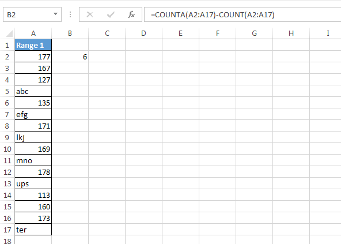Viewport: 341px width, 244px height.
Task: Select column H header
Action: (291, 33)
